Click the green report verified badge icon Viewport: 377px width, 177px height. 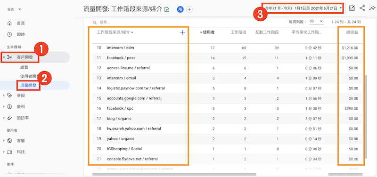pos(167,9)
